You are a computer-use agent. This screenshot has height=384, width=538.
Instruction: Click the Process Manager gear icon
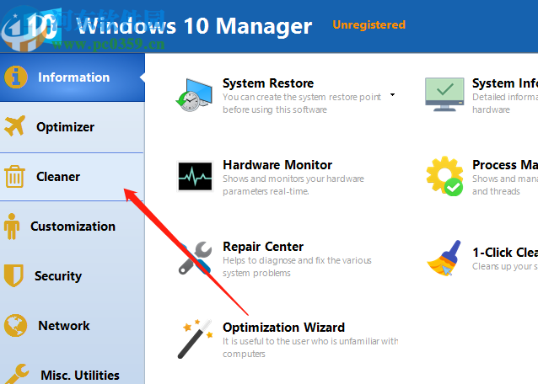pos(444,176)
